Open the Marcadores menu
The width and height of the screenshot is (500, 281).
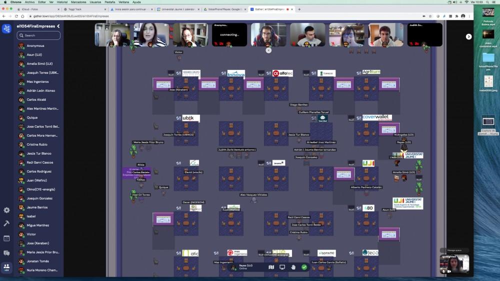coord(78,2)
